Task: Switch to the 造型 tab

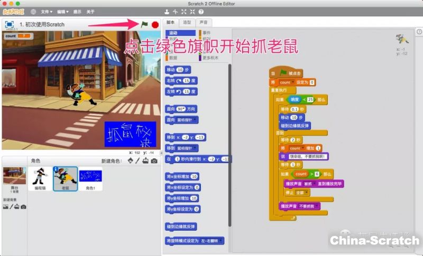Action: click(187, 23)
